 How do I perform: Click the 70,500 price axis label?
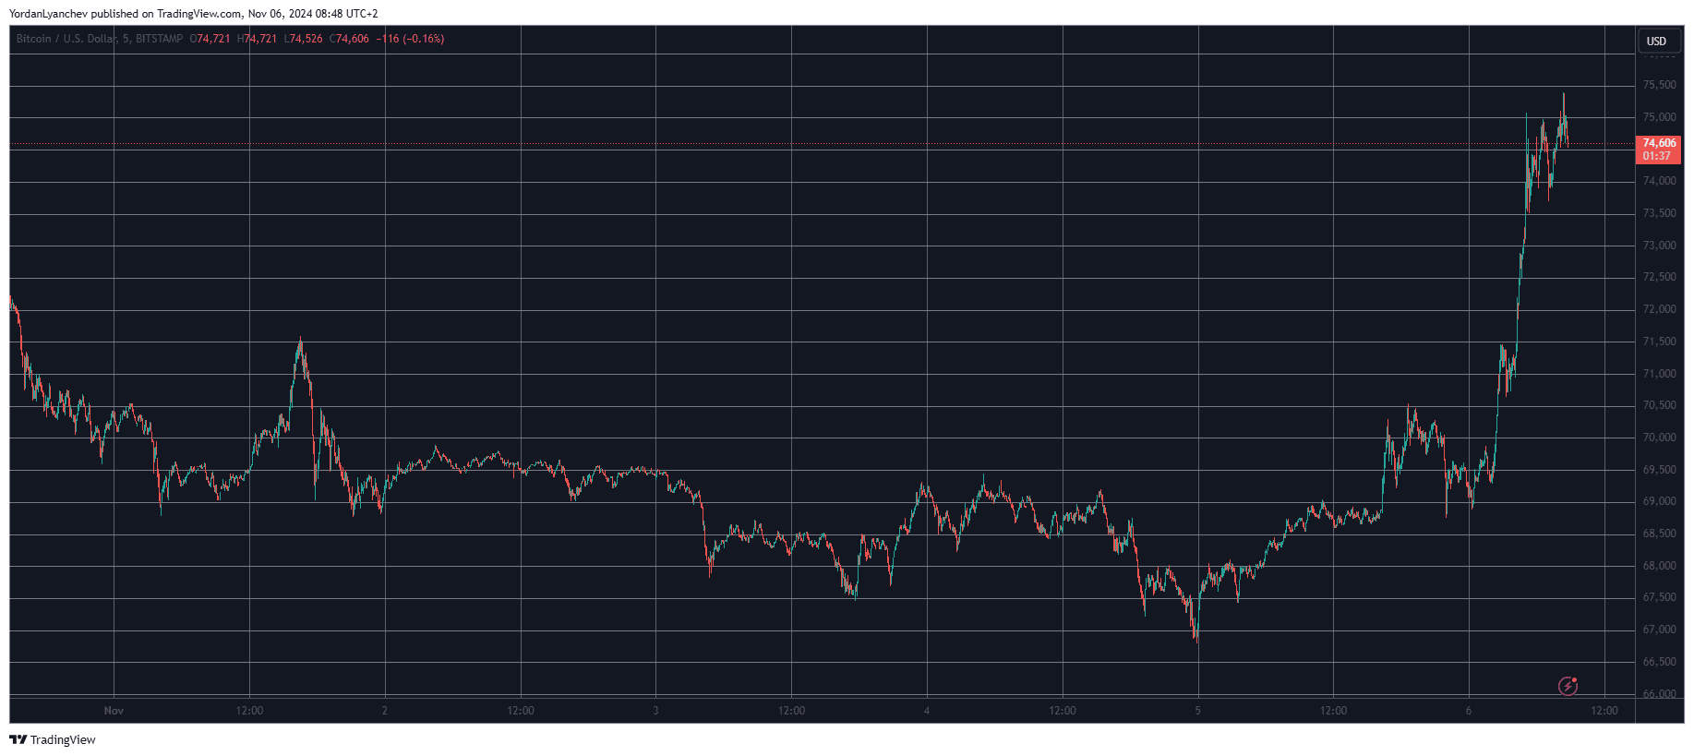(x=1659, y=405)
